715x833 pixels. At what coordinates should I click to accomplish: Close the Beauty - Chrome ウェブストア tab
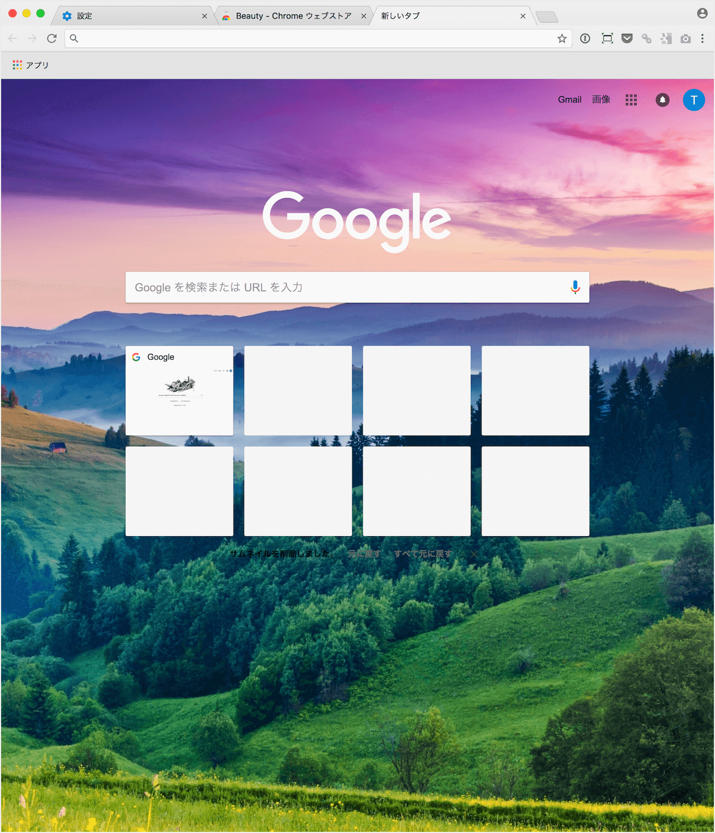pos(364,16)
